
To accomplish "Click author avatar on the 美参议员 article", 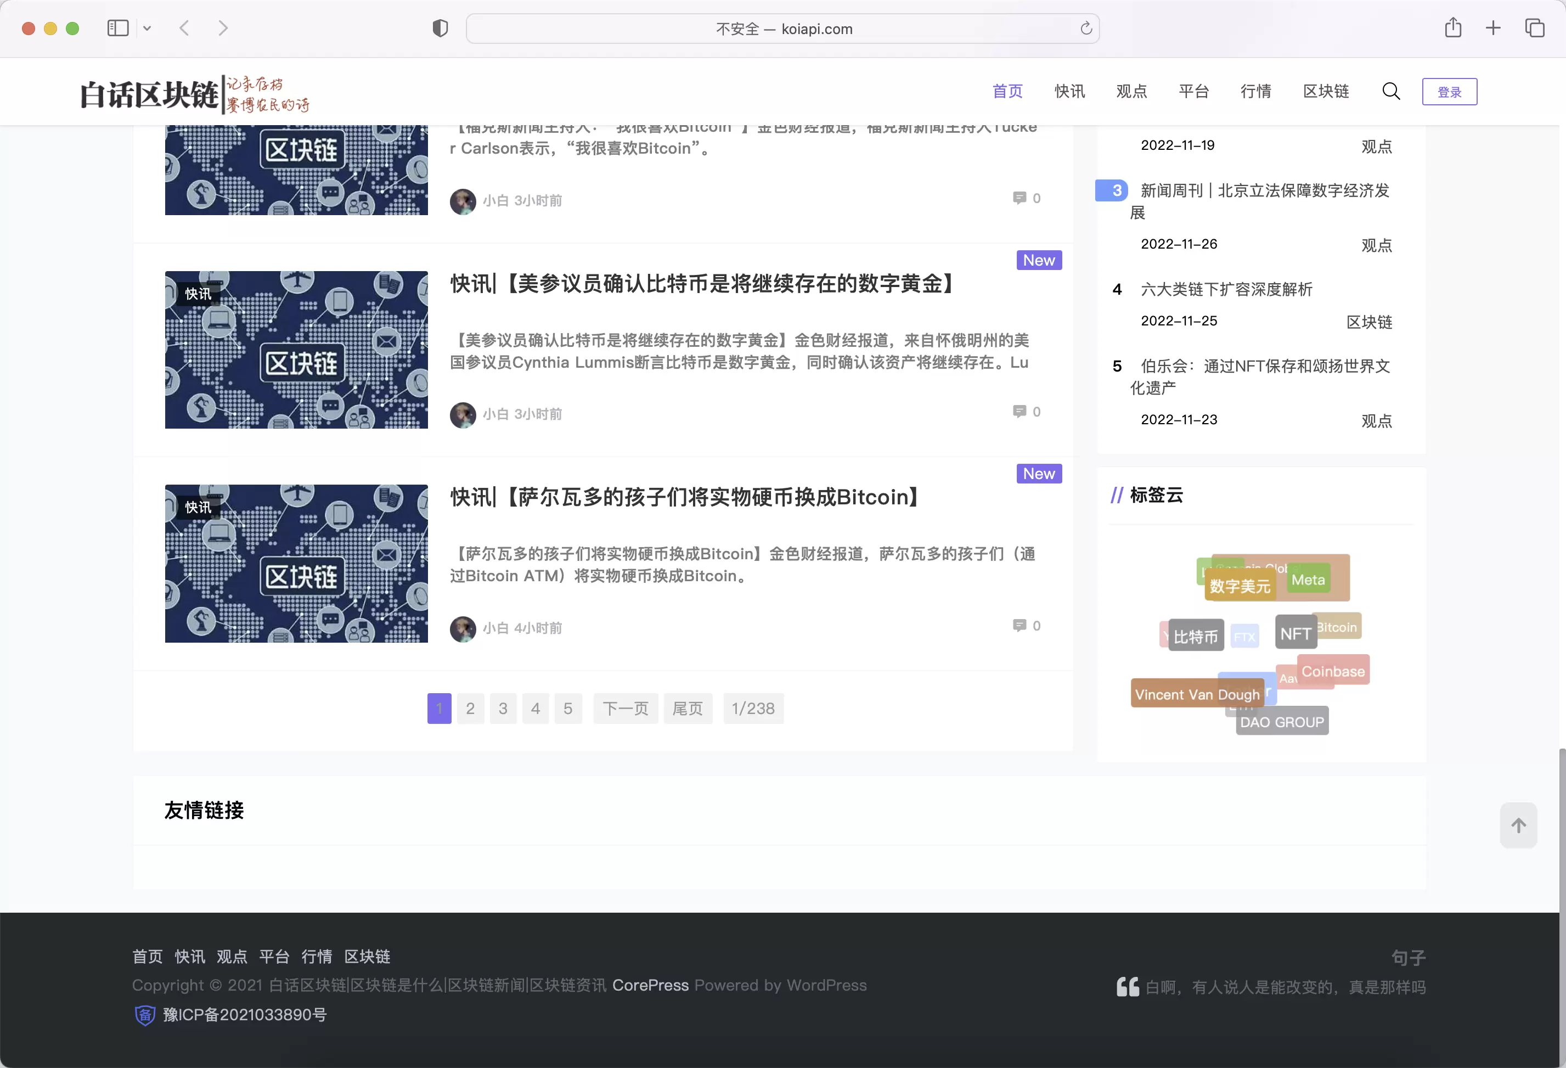I will [x=463, y=414].
